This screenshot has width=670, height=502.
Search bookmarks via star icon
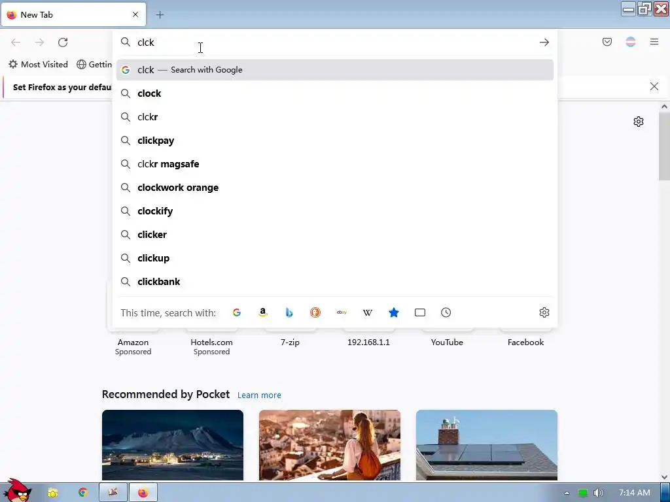tap(394, 312)
